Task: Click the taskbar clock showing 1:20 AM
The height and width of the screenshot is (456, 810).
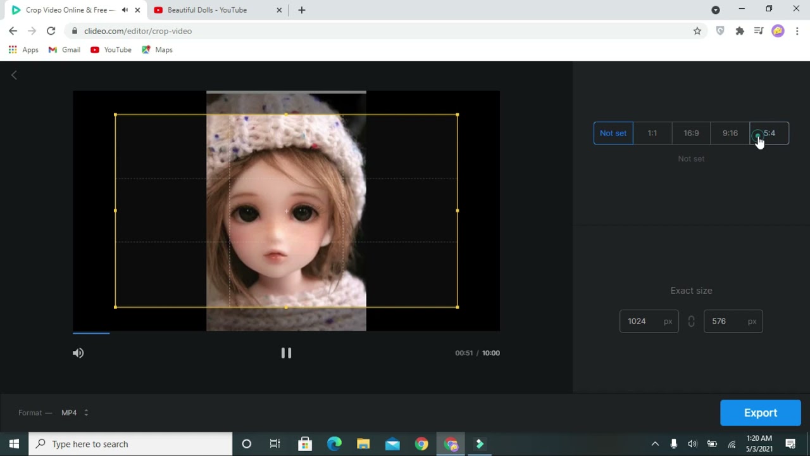Action: (759, 444)
